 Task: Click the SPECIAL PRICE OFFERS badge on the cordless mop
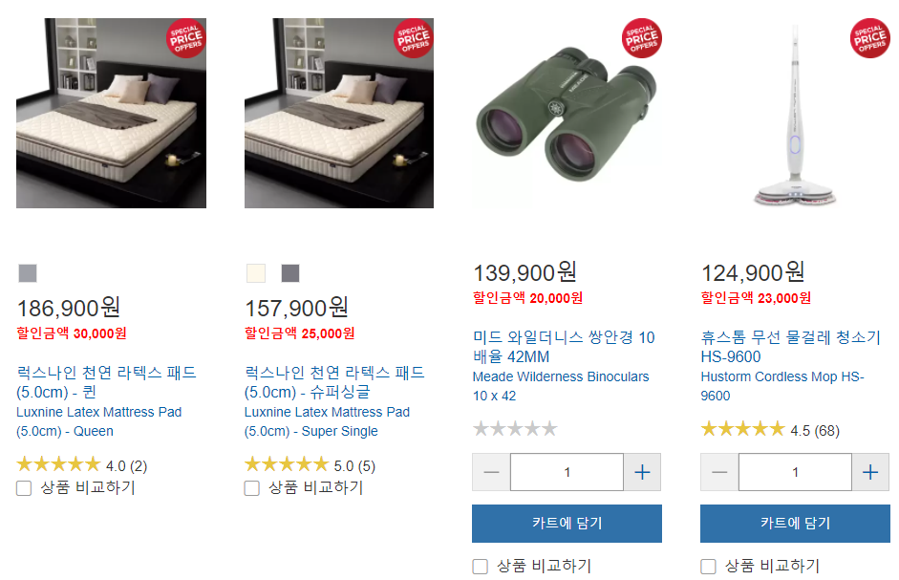pyautogui.click(x=871, y=38)
